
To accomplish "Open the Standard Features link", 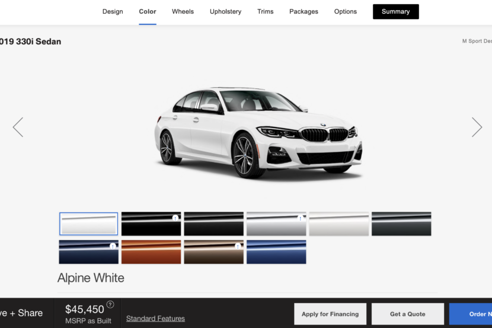I will coord(155,319).
